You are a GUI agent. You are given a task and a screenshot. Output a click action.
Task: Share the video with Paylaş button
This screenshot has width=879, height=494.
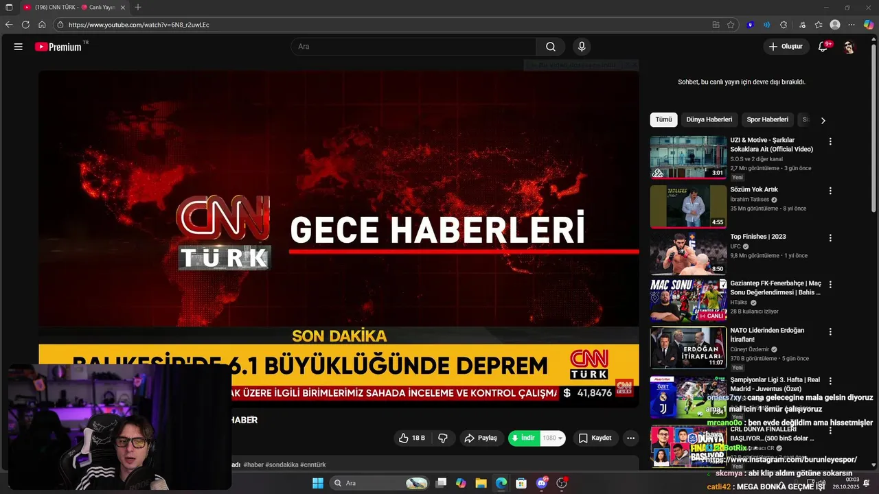coord(482,438)
